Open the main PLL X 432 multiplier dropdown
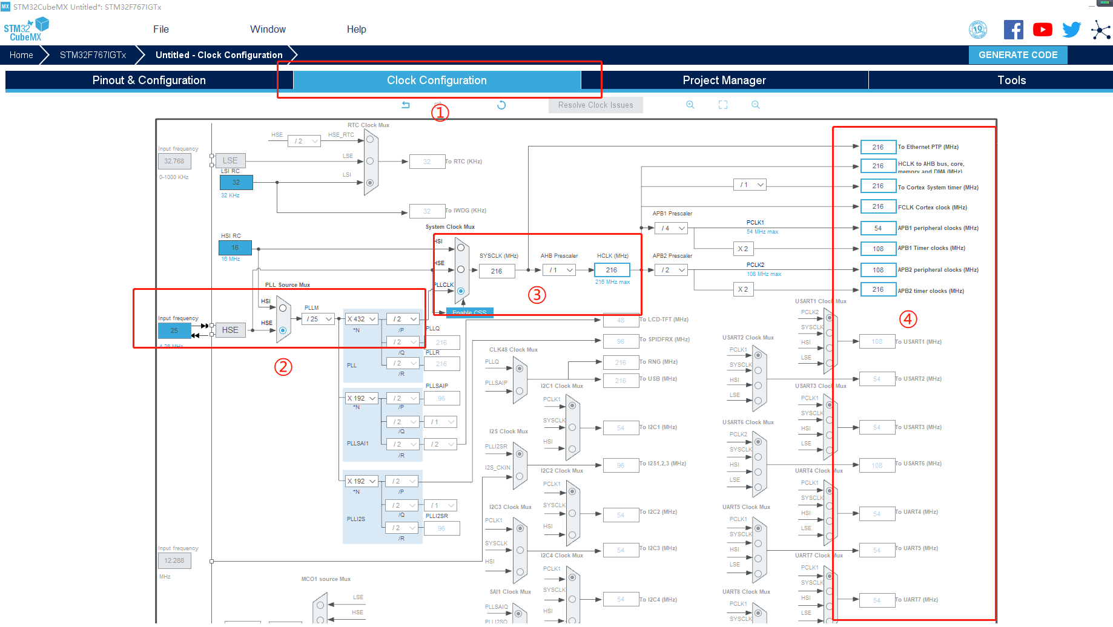This screenshot has width=1113, height=627. coord(362,319)
